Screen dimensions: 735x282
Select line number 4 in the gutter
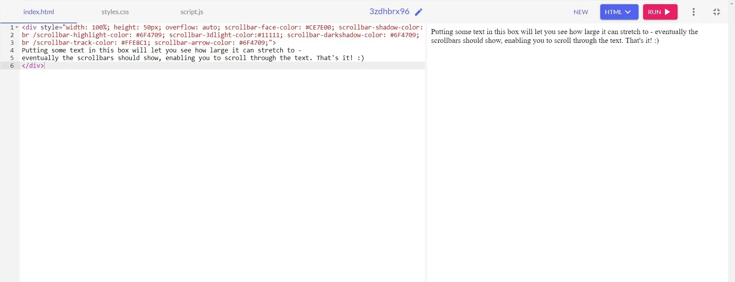pos(12,50)
